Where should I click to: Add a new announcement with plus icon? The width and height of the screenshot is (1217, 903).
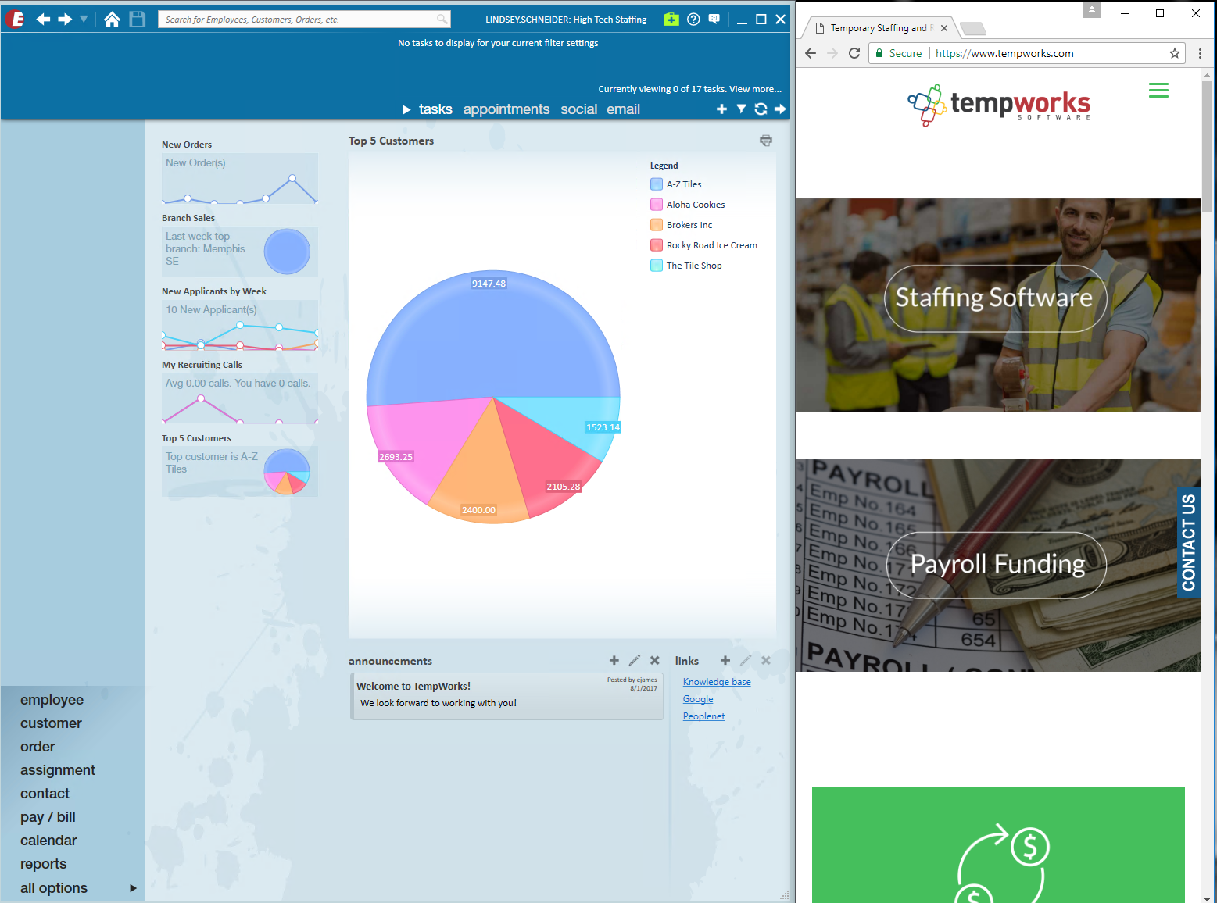coord(614,661)
